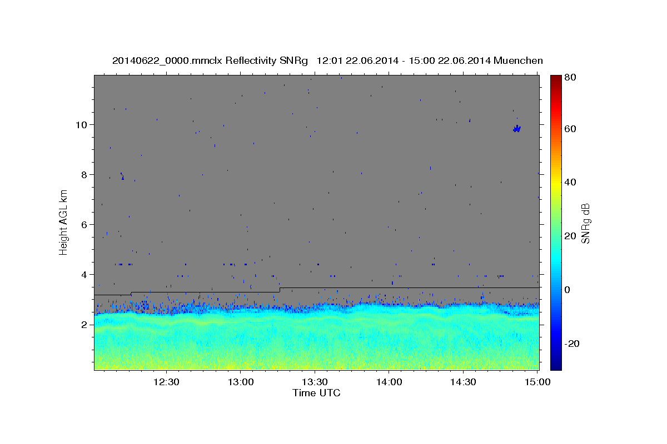Click the blue echo cluster near 10 km height
The height and width of the screenshot is (444, 667).
tap(517, 129)
